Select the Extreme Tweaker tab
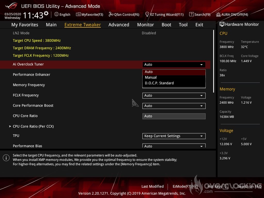Image resolution: width=264 pixels, height=198 pixels. (x=83, y=25)
